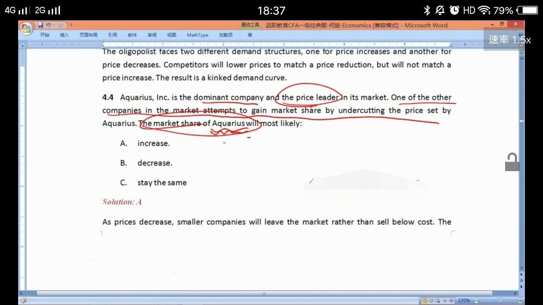Click the Select Browse Object round button
The image size is (543, 305).
click(521, 281)
